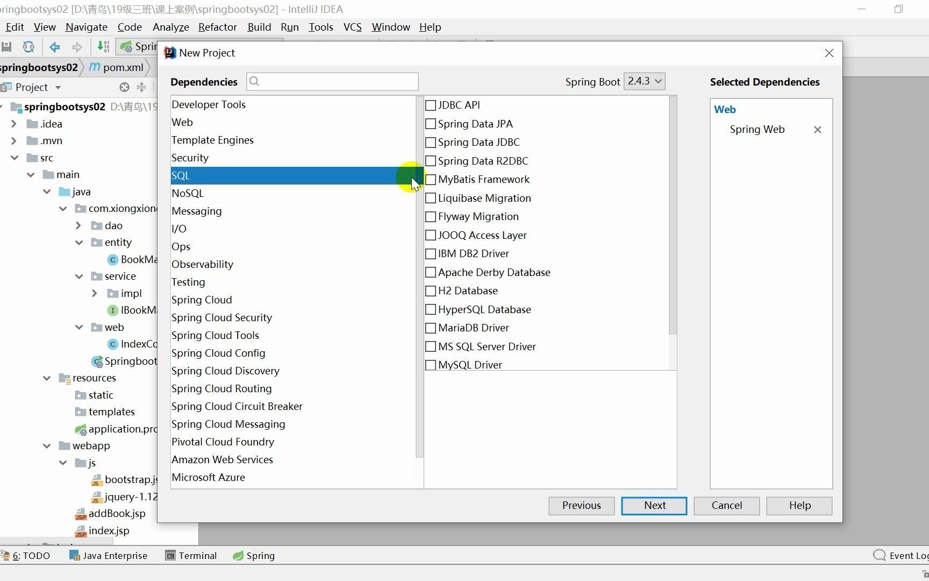Collapse the main folder
Image resolution: width=929 pixels, height=581 pixels.
click(31, 175)
